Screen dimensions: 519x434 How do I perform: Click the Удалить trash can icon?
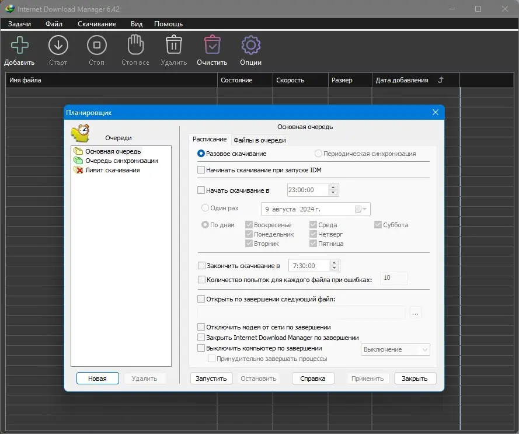point(174,44)
